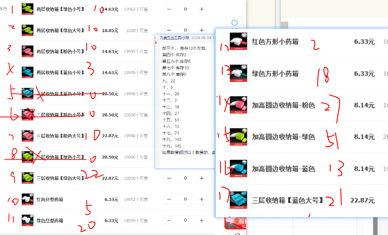Select product name 加高圆边收纳箱-粉色
Image resolution: width=388 pixels, height=235 pixels.
283,105
